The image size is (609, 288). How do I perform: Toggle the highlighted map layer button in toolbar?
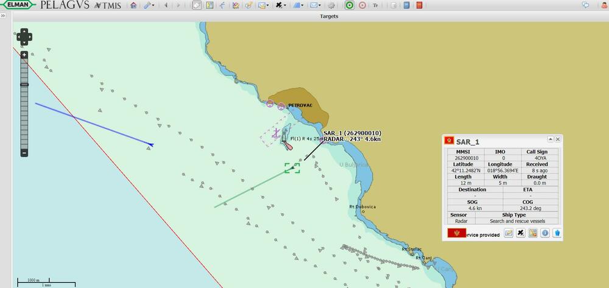click(197, 5)
